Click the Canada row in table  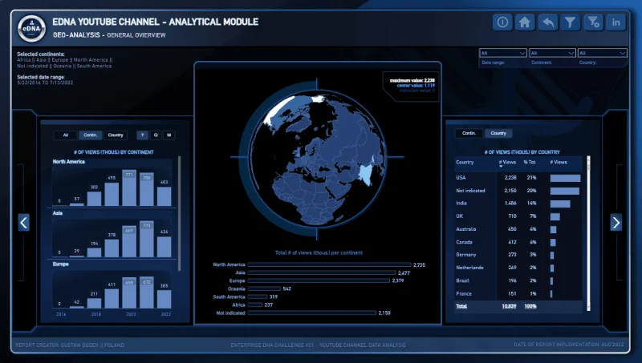click(518, 243)
